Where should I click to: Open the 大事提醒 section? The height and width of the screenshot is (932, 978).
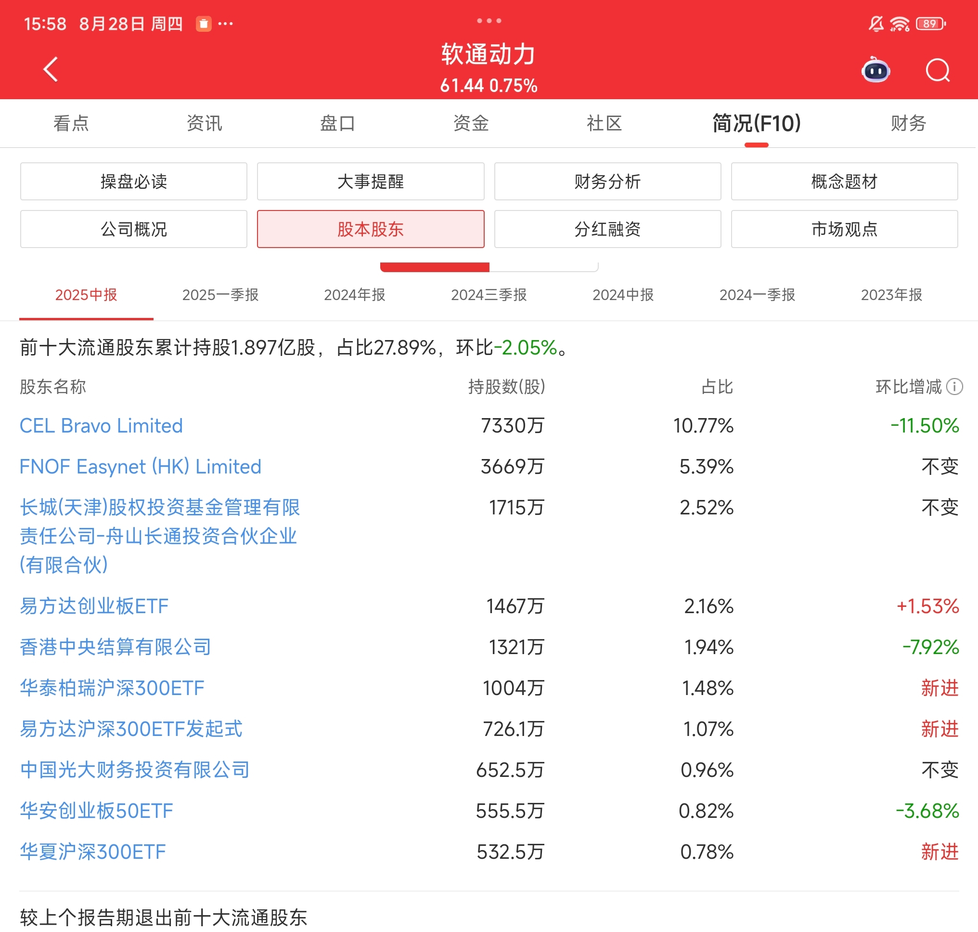tap(370, 181)
